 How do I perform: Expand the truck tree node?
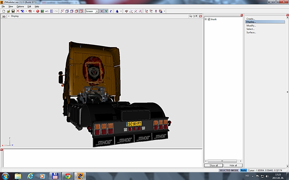(x=206, y=19)
